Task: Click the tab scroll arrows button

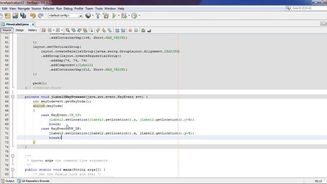Action: [323, 24]
